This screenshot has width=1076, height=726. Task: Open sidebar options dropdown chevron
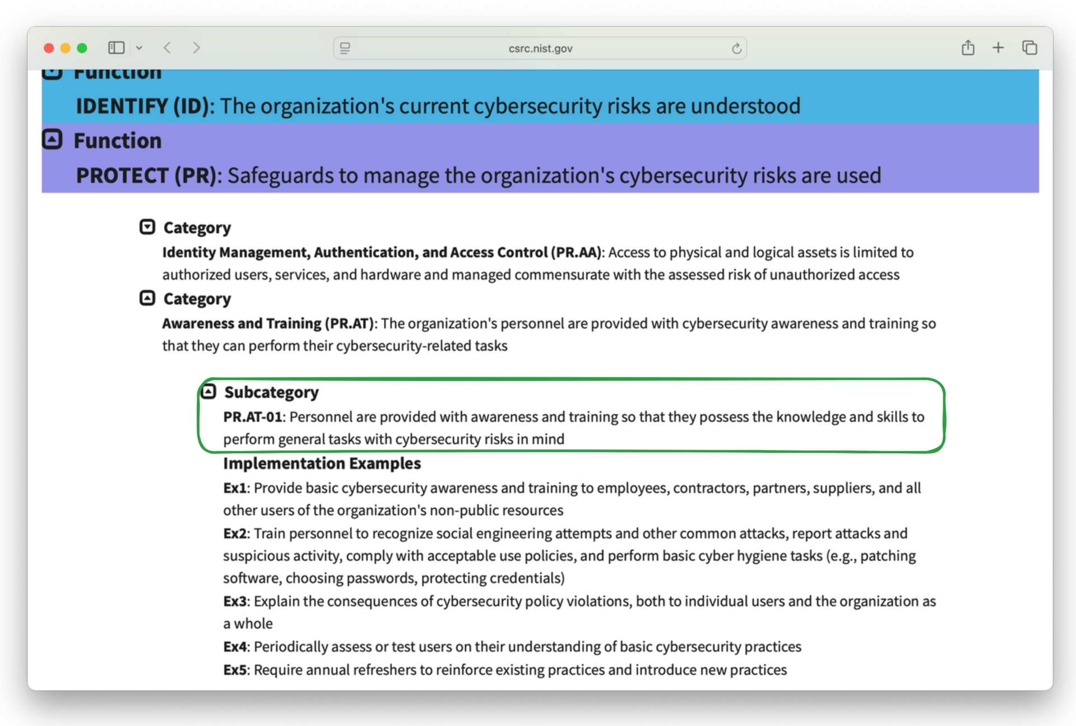point(139,48)
